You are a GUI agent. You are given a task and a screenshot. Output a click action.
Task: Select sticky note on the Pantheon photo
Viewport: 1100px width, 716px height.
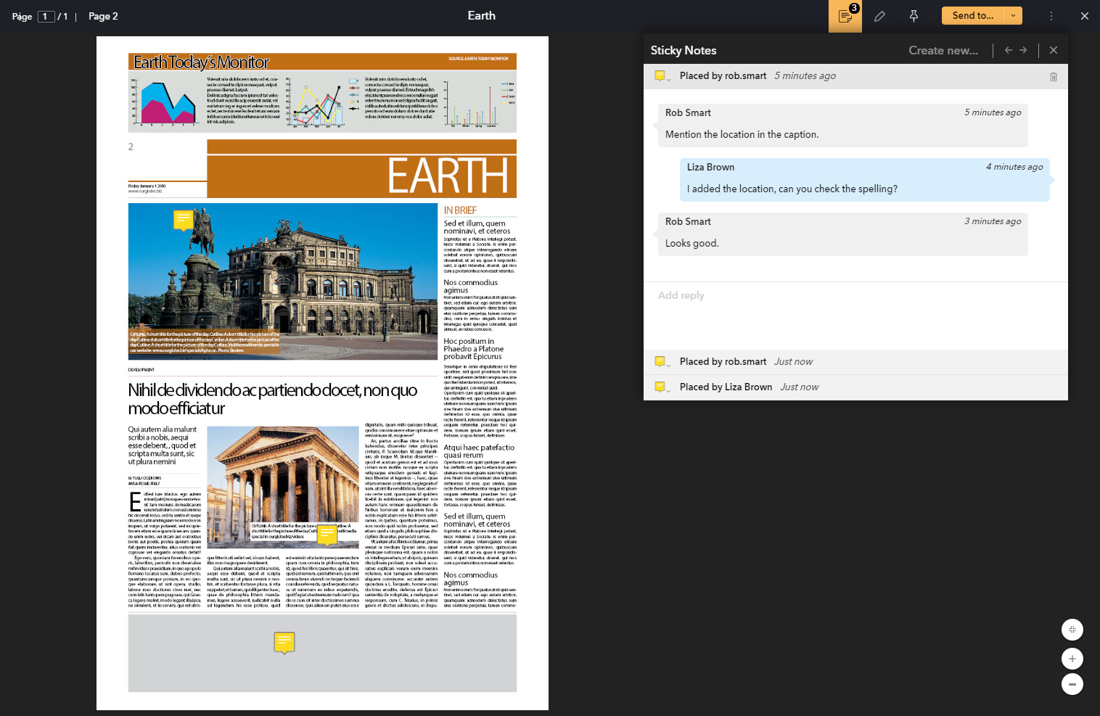328,535
